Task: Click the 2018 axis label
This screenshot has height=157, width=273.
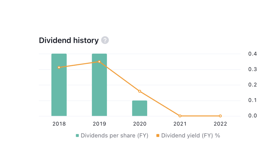Action: coord(59,124)
